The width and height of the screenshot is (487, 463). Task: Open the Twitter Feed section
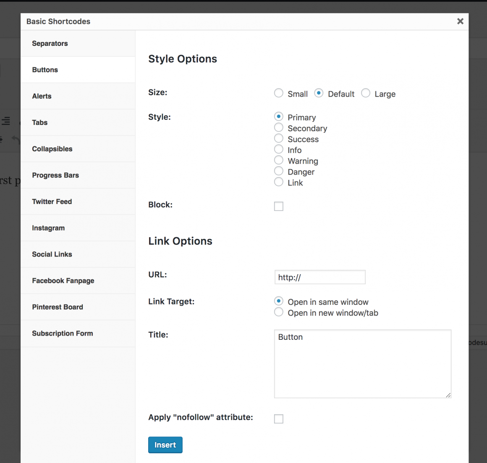click(x=52, y=201)
